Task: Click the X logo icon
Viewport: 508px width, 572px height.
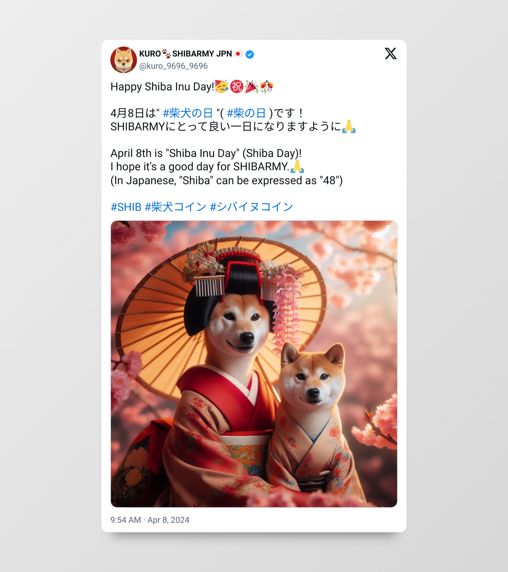Action: coord(391,54)
